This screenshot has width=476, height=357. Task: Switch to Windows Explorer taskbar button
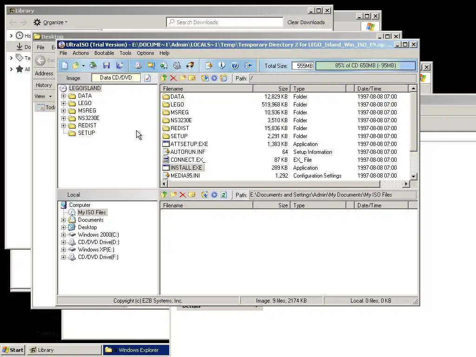(x=136, y=350)
